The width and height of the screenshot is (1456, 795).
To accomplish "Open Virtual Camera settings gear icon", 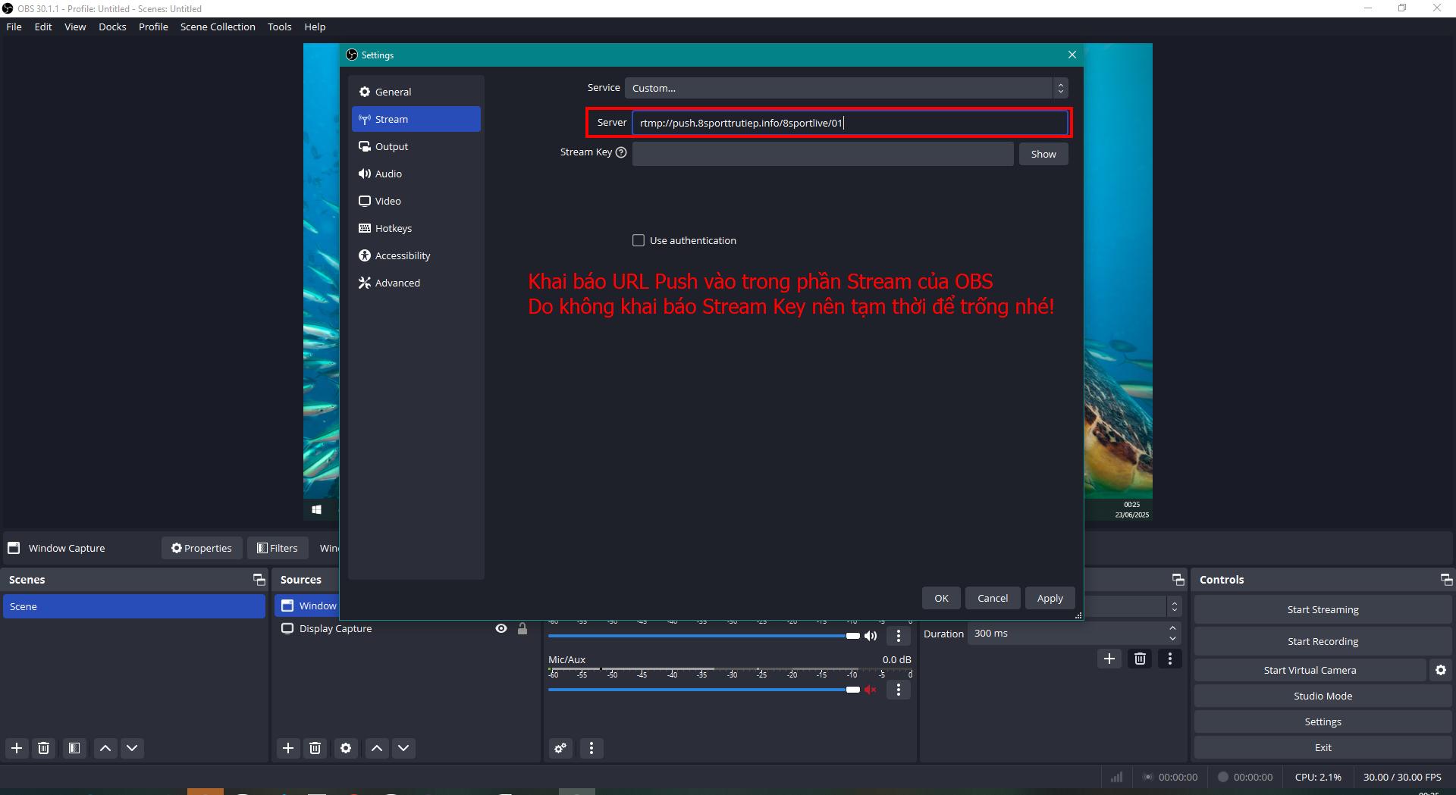I will [x=1440, y=670].
